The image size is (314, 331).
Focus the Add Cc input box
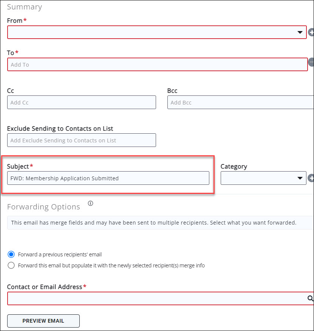pyautogui.click(x=81, y=102)
